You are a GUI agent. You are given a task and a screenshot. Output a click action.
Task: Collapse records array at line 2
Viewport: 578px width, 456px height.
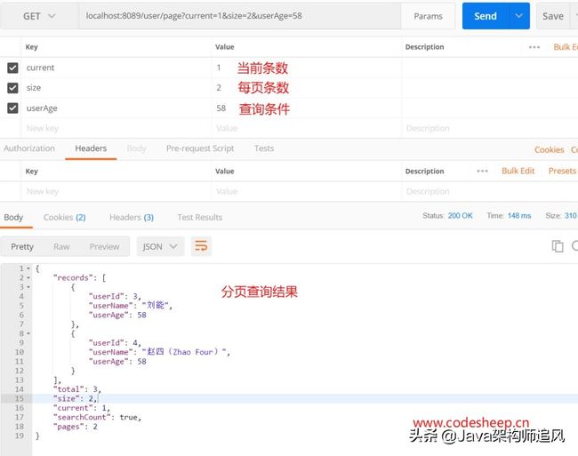(x=28, y=277)
